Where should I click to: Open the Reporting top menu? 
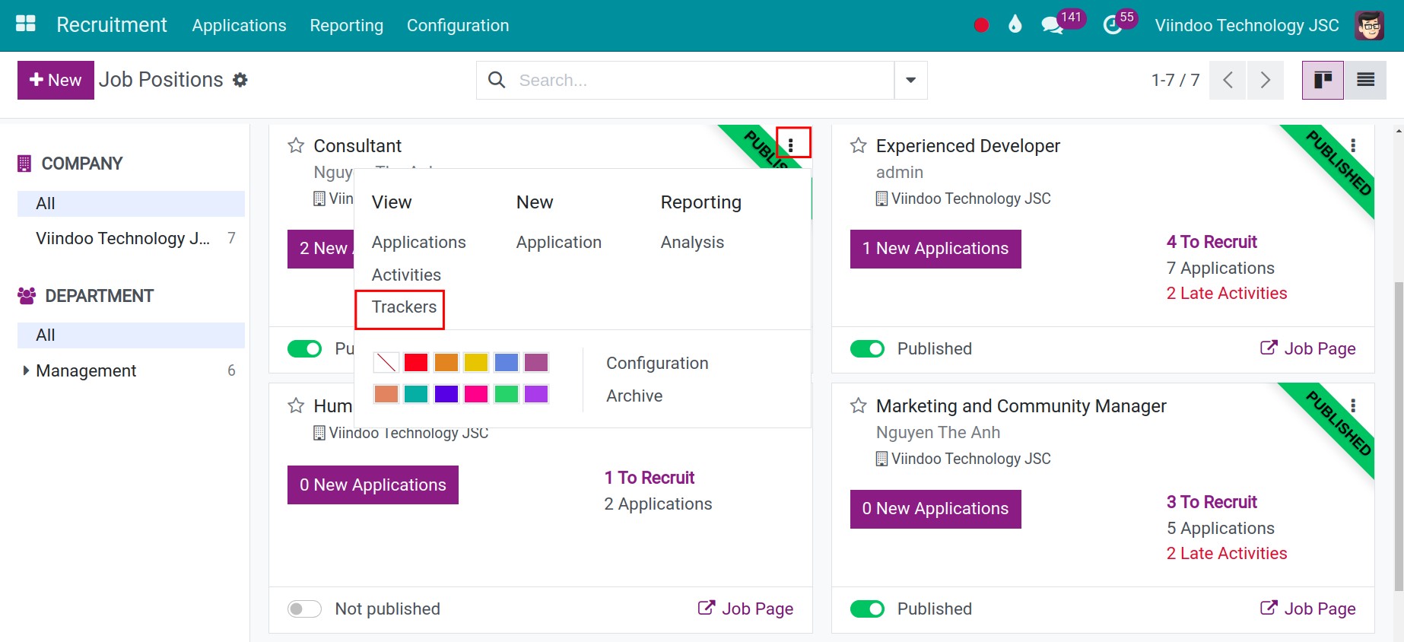coord(346,25)
